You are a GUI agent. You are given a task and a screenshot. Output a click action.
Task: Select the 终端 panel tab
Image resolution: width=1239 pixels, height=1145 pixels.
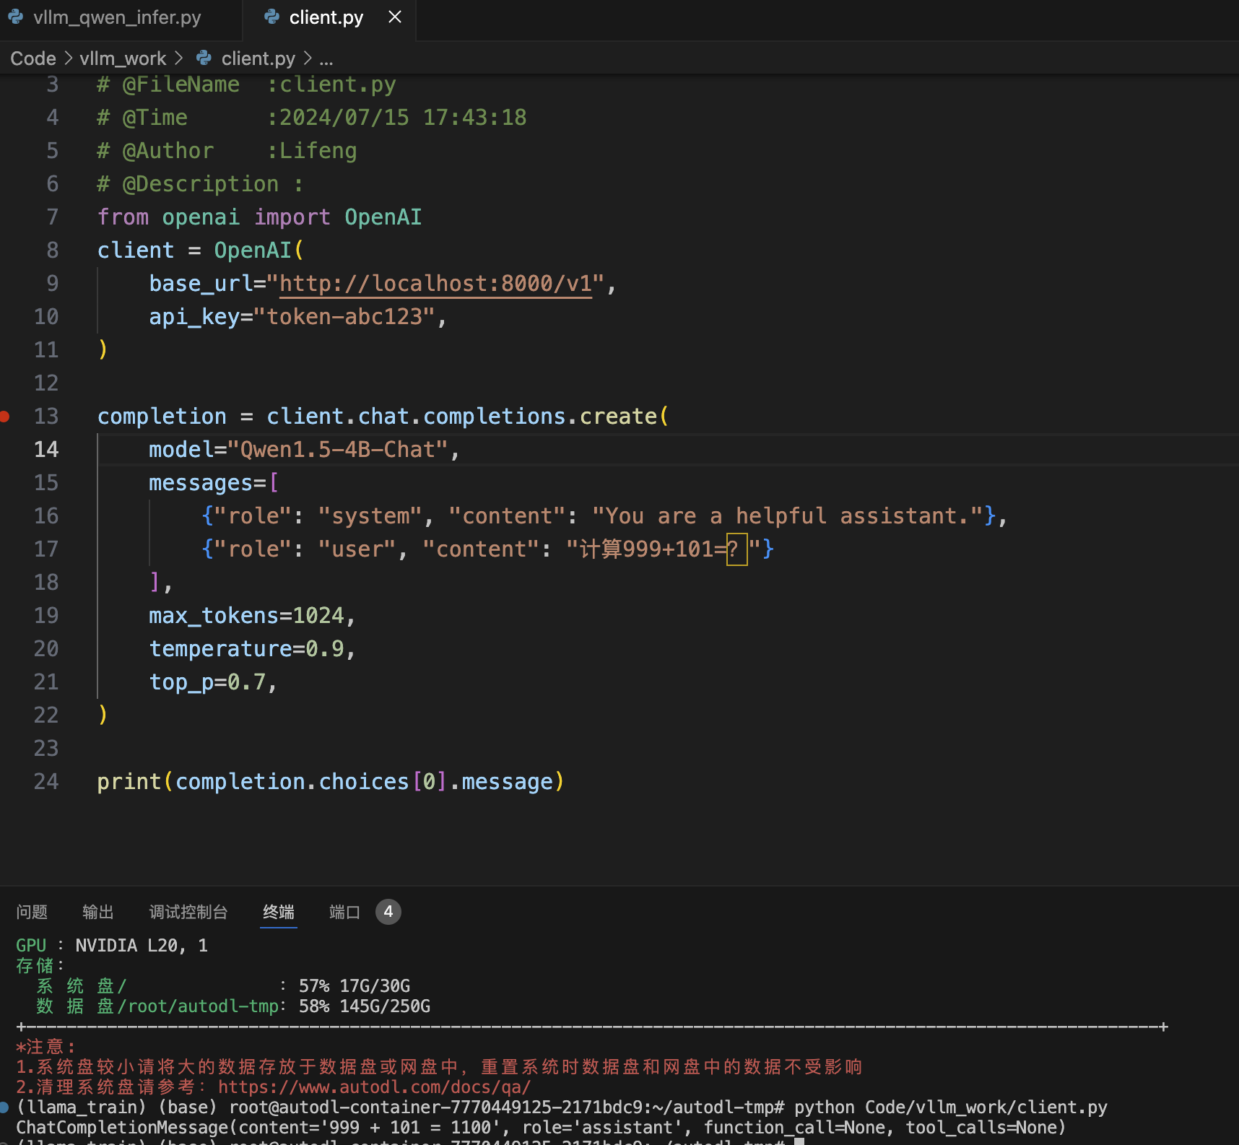tap(279, 912)
